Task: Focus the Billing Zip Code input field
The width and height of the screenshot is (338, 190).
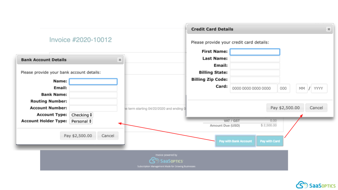Action: click(x=255, y=80)
